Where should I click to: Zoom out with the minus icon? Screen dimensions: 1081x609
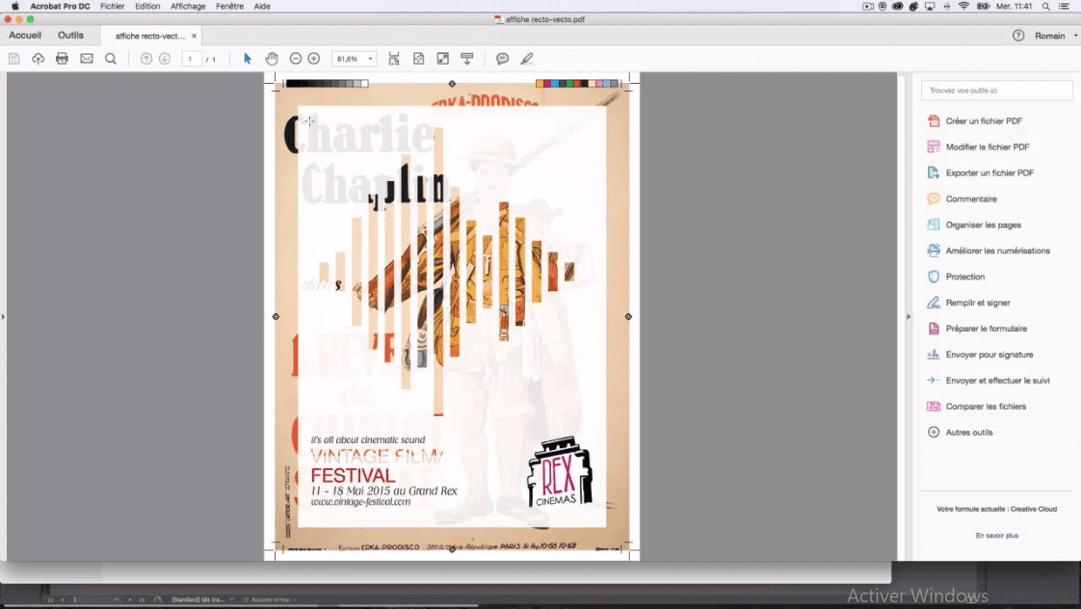[294, 58]
